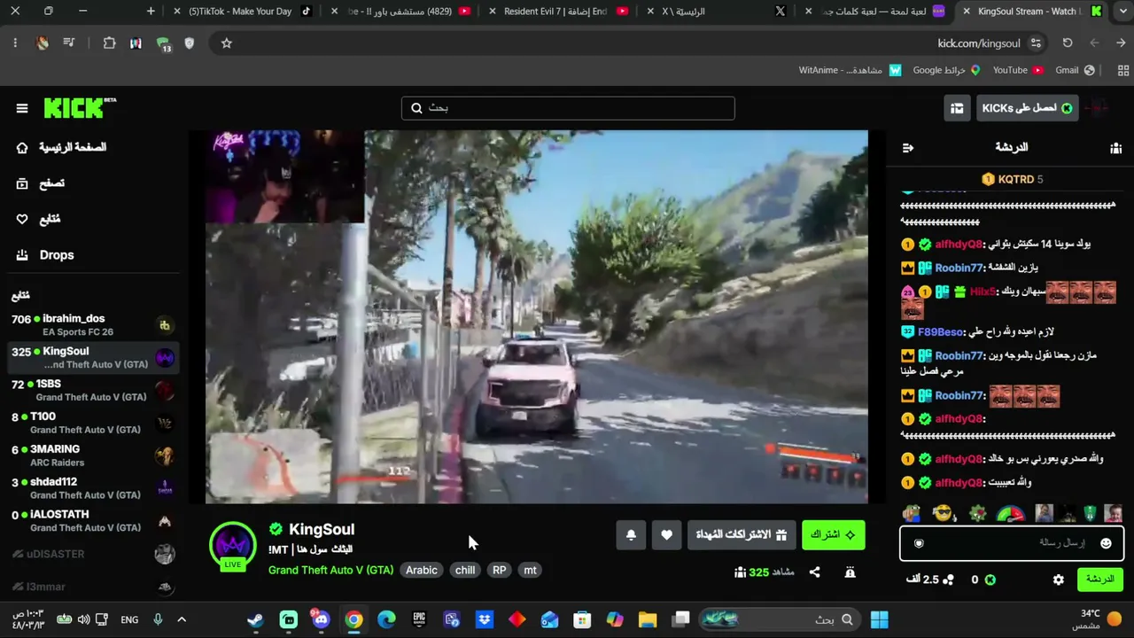The height and width of the screenshot is (638, 1134).
Task: Click the green subscribe (اشتراك) button
Action: [x=833, y=535]
